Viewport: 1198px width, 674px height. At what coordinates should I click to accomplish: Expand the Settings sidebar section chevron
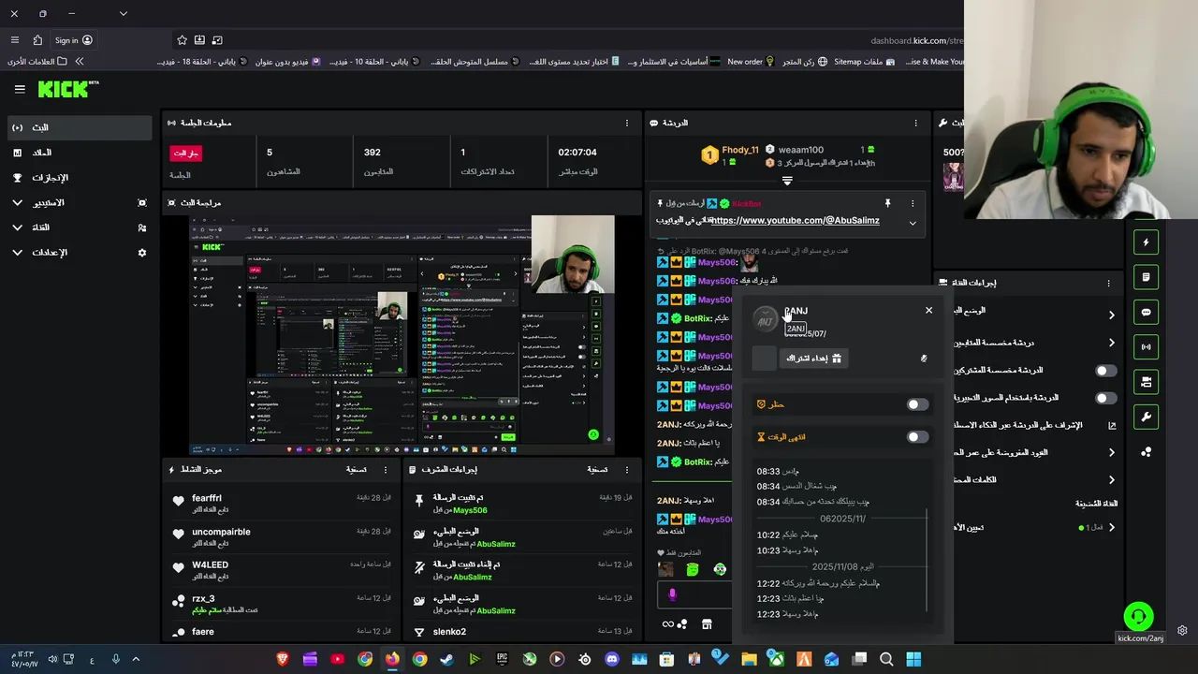(x=17, y=253)
